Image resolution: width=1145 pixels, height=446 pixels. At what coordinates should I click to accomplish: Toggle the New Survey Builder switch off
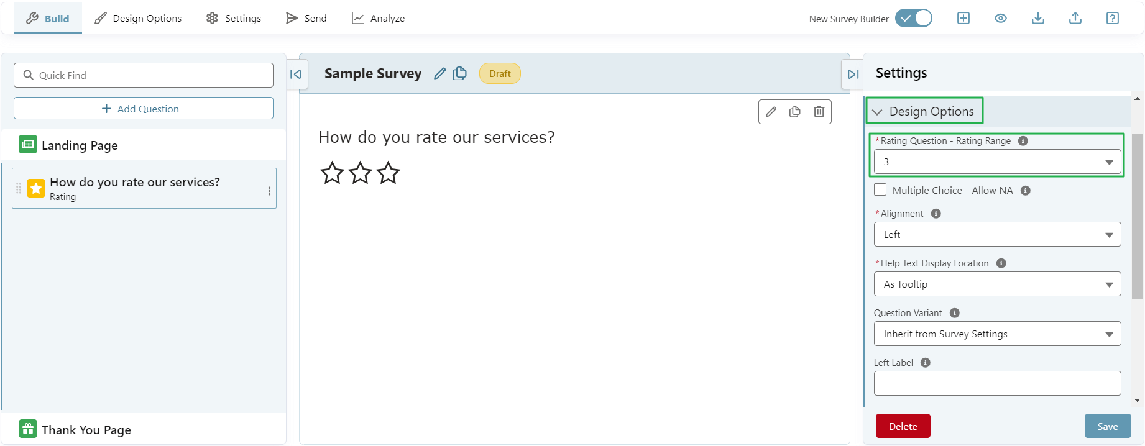pos(913,18)
